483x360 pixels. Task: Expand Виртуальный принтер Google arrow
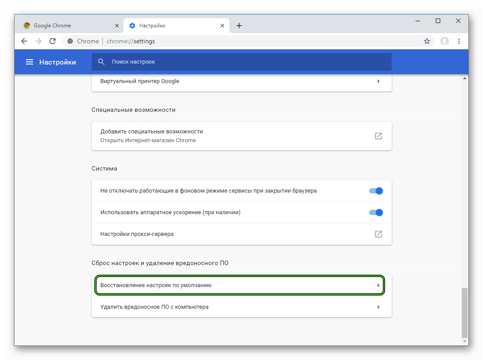[378, 81]
